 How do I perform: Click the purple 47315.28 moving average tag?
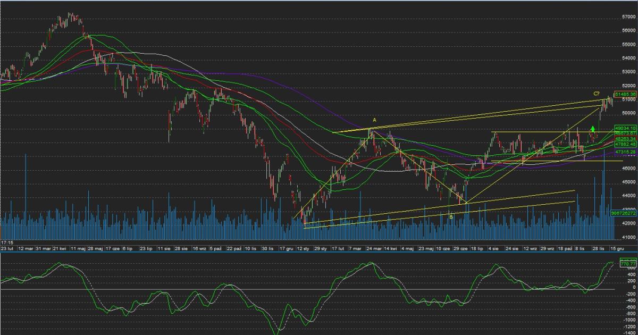(x=625, y=152)
